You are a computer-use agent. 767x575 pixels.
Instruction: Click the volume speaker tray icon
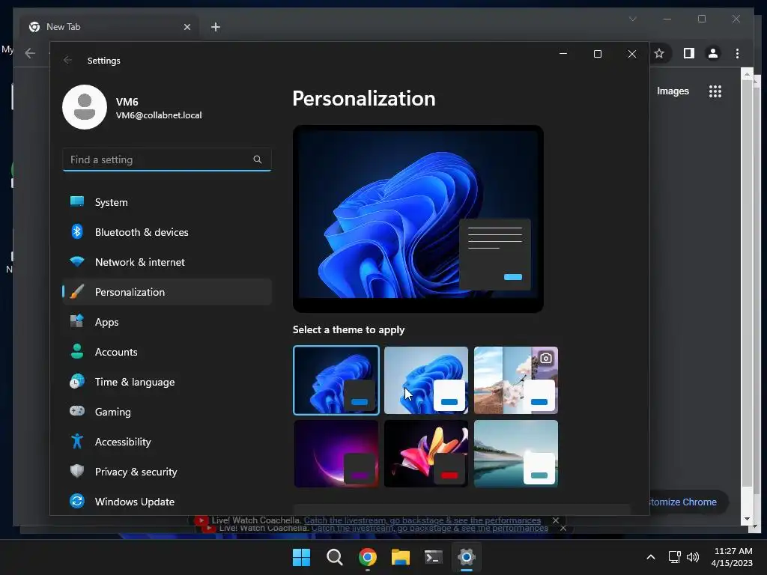coord(693,557)
